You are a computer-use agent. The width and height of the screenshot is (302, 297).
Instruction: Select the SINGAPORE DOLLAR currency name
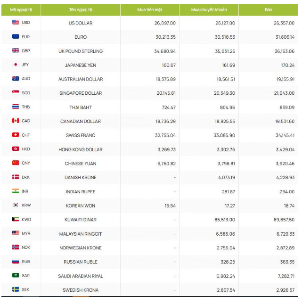pyautogui.click(x=81, y=93)
